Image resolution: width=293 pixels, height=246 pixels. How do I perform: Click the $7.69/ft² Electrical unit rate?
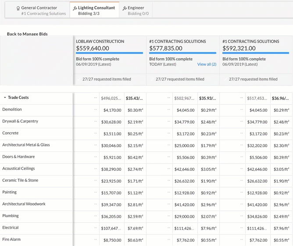click(x=135, y=228)
